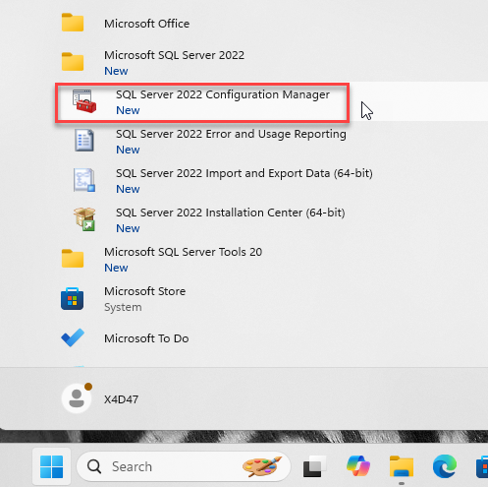This screenshot has width=488, height=487.
Task: Click the Windows Start button
Action: tap(51, 466)
